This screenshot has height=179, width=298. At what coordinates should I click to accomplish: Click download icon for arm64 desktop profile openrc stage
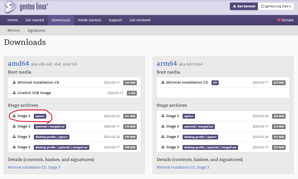(163, 137)
